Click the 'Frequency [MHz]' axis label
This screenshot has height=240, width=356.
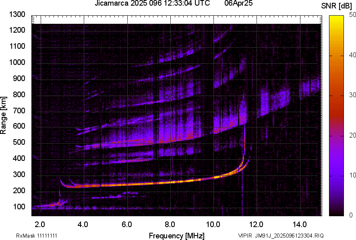tap(177, 236)
